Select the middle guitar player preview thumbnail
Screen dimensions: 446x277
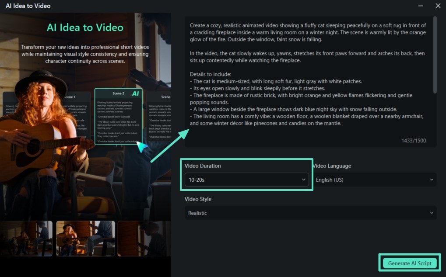pyautogui.click(x=86, y=239)
